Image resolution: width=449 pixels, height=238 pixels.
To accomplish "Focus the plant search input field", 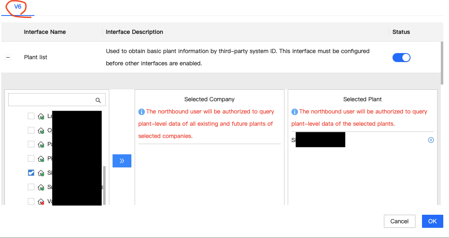I will (x=52, y=100).
